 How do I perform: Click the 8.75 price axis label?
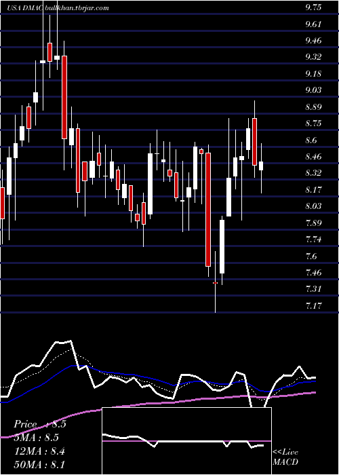(313, 124)
